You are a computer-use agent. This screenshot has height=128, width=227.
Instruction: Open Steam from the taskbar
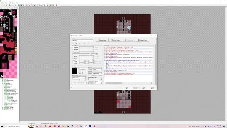click(72, 126)
